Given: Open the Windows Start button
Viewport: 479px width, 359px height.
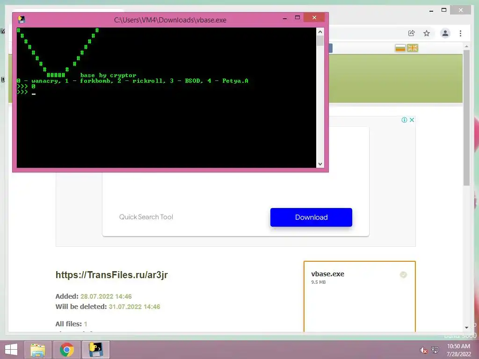Looking at the screenshot, I should click(x=11, y=350).
